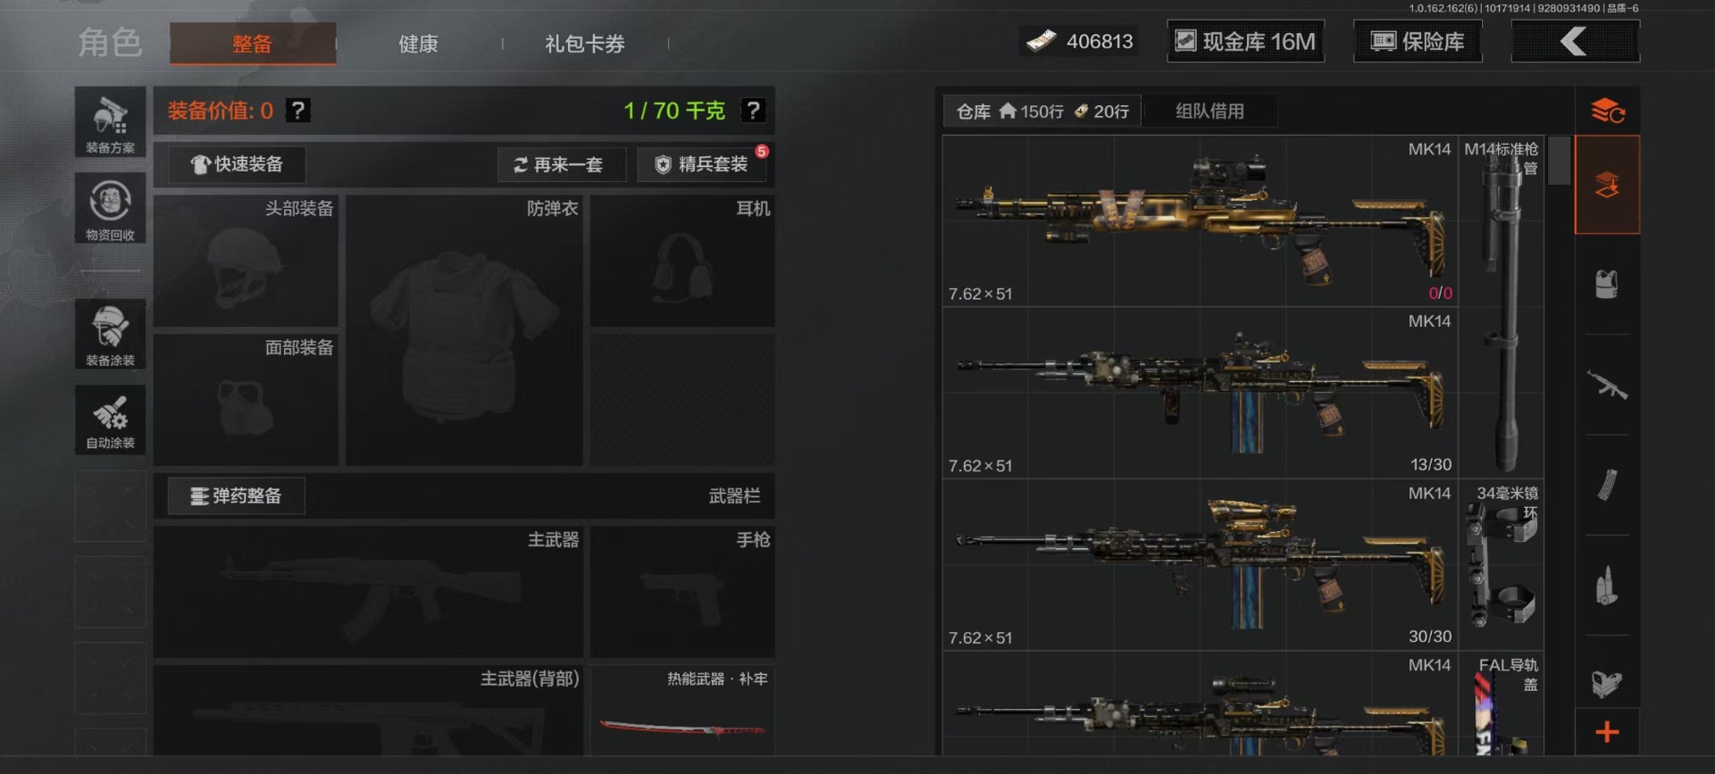Click the 再来一套 button
1715x774 pixels.
(x=561, y=164)
